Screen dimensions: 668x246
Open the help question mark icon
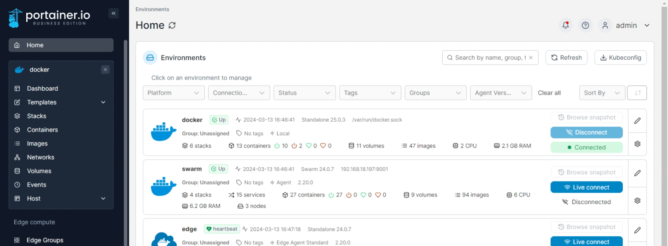pyautogui.click(x=585, y=25)
